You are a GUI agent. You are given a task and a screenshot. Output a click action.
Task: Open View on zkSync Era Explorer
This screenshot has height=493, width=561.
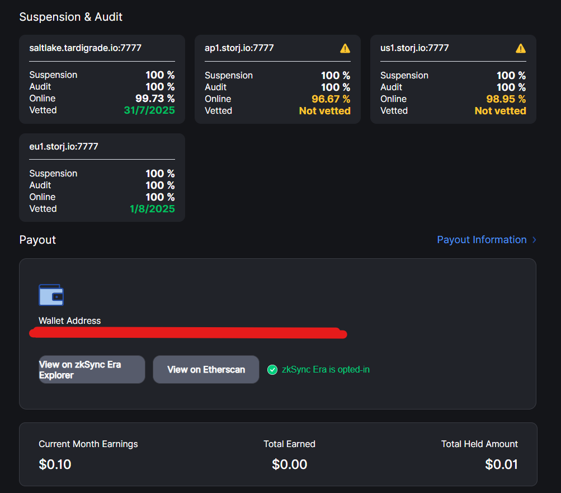(x=92, y=369)
